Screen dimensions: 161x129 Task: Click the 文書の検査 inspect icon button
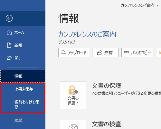tap(73, 125)
